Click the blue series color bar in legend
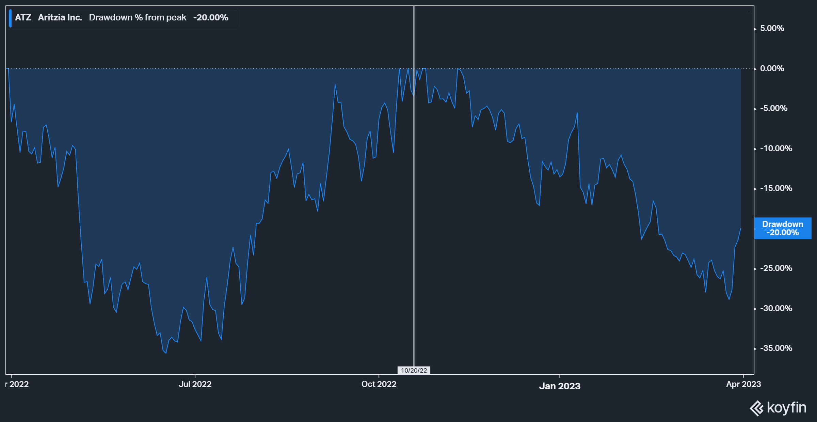The height and width of the screenshot is (422, 817). point(10,18)
